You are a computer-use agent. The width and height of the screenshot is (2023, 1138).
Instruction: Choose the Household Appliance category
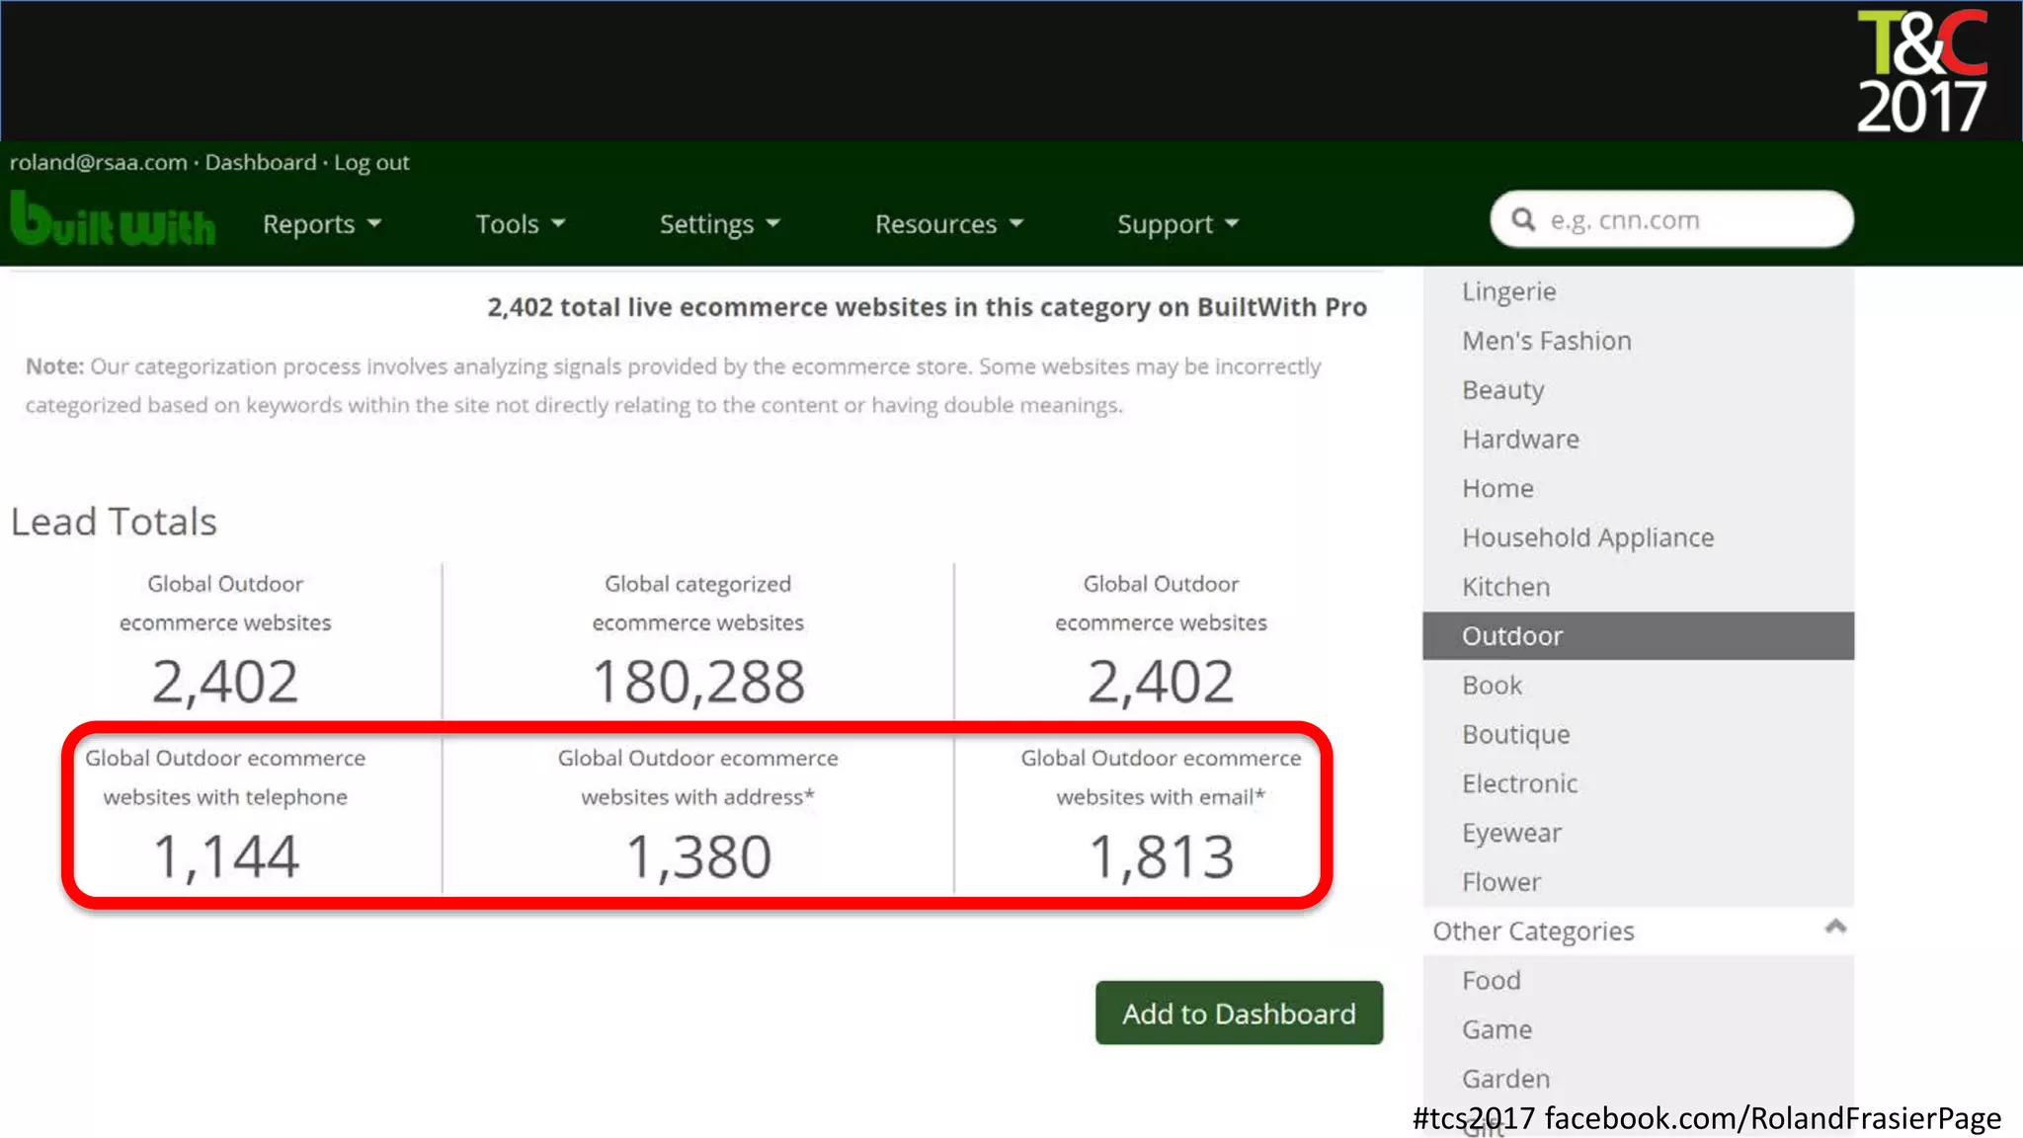click(x=1587, y=537)
